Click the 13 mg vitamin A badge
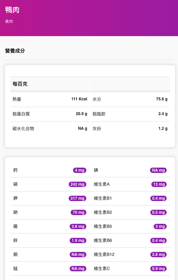This screenshot has height=280, width=178. [x=159, y=184]
